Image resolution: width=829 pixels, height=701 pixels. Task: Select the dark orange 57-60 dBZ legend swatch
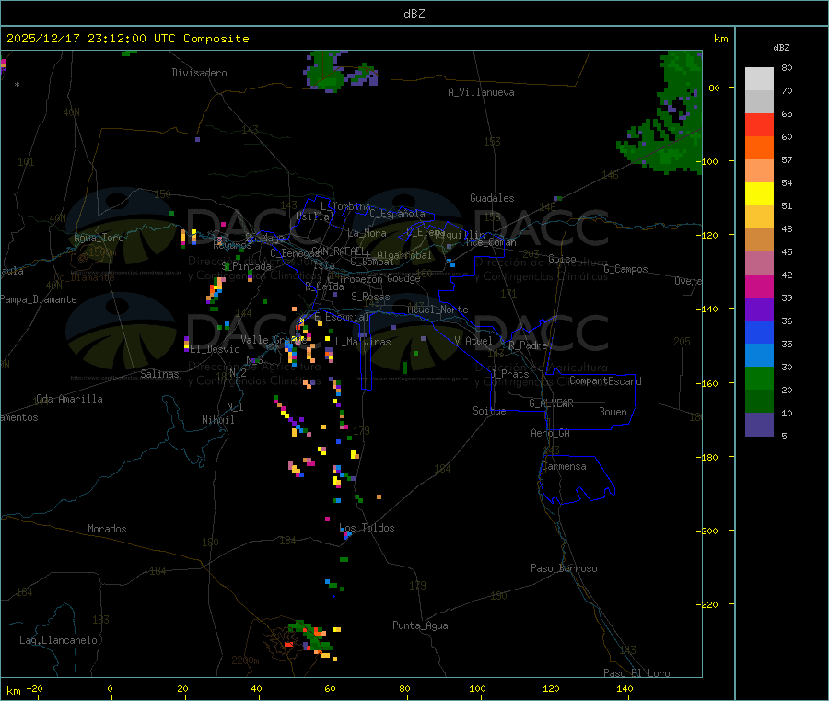tap(759, 148)
